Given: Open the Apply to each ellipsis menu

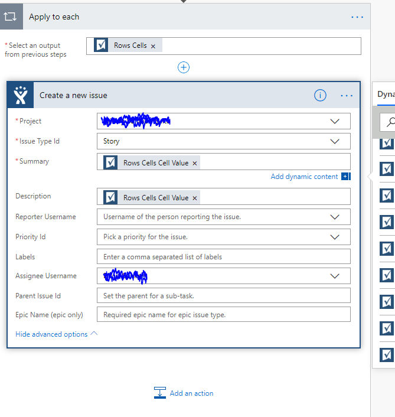Looking at the screenshot, I should point(357,17).
